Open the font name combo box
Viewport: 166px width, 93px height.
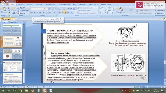pos(37,9)
